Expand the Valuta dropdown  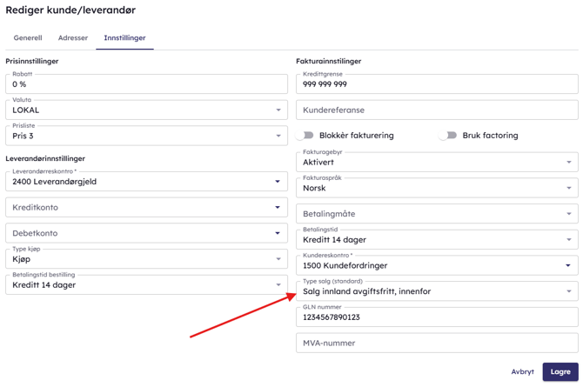tap(278, 110)
